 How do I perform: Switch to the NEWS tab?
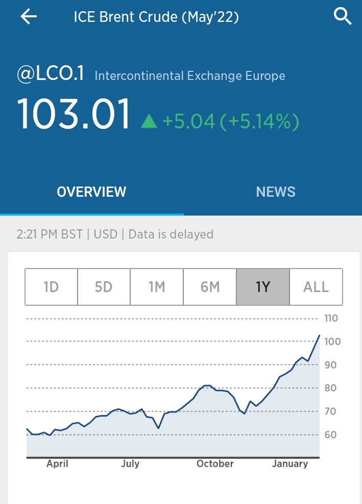tap(276, 192)
